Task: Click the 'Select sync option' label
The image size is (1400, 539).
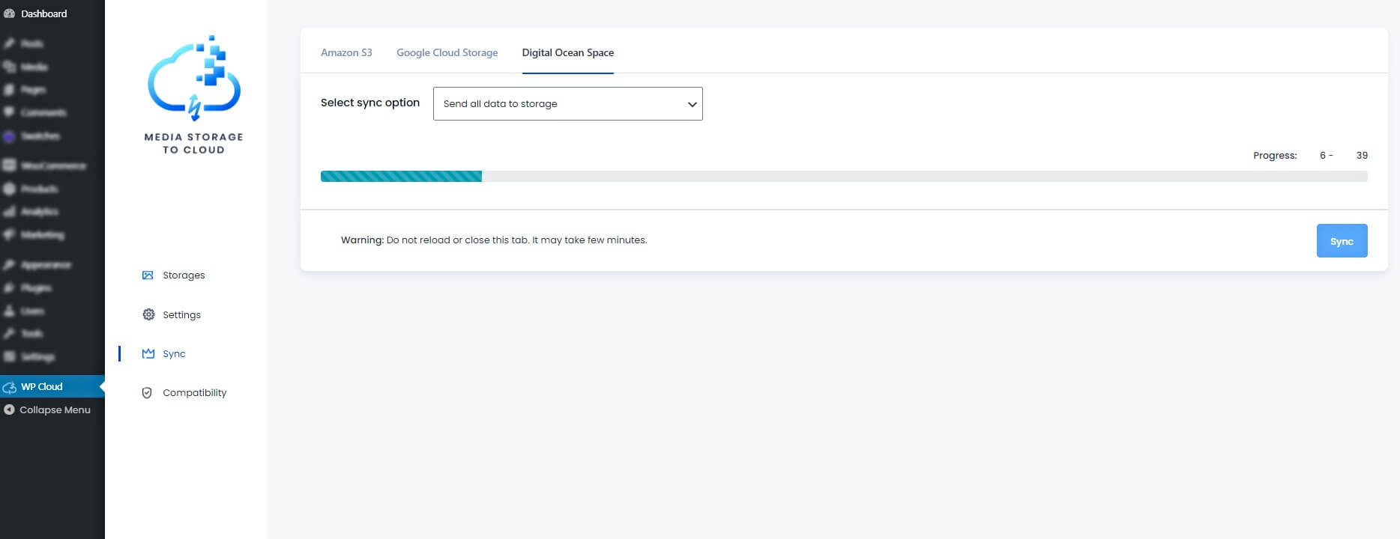Action: click(370, 103)
